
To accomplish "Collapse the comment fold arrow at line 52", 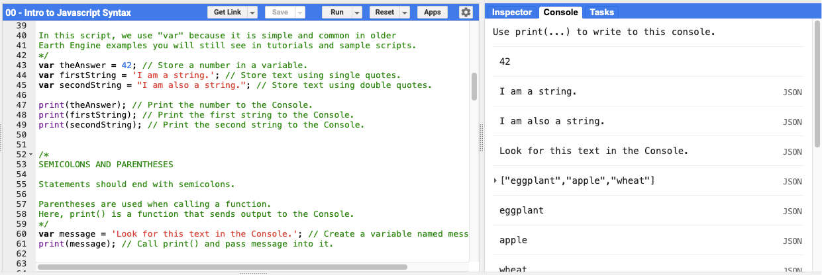I will [30, 154].
